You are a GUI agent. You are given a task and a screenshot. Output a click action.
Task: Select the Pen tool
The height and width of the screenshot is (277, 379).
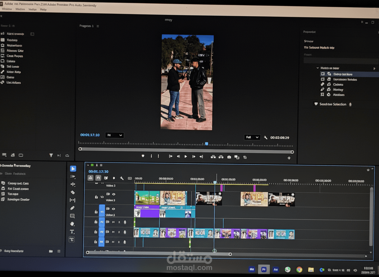coord(72,208)
